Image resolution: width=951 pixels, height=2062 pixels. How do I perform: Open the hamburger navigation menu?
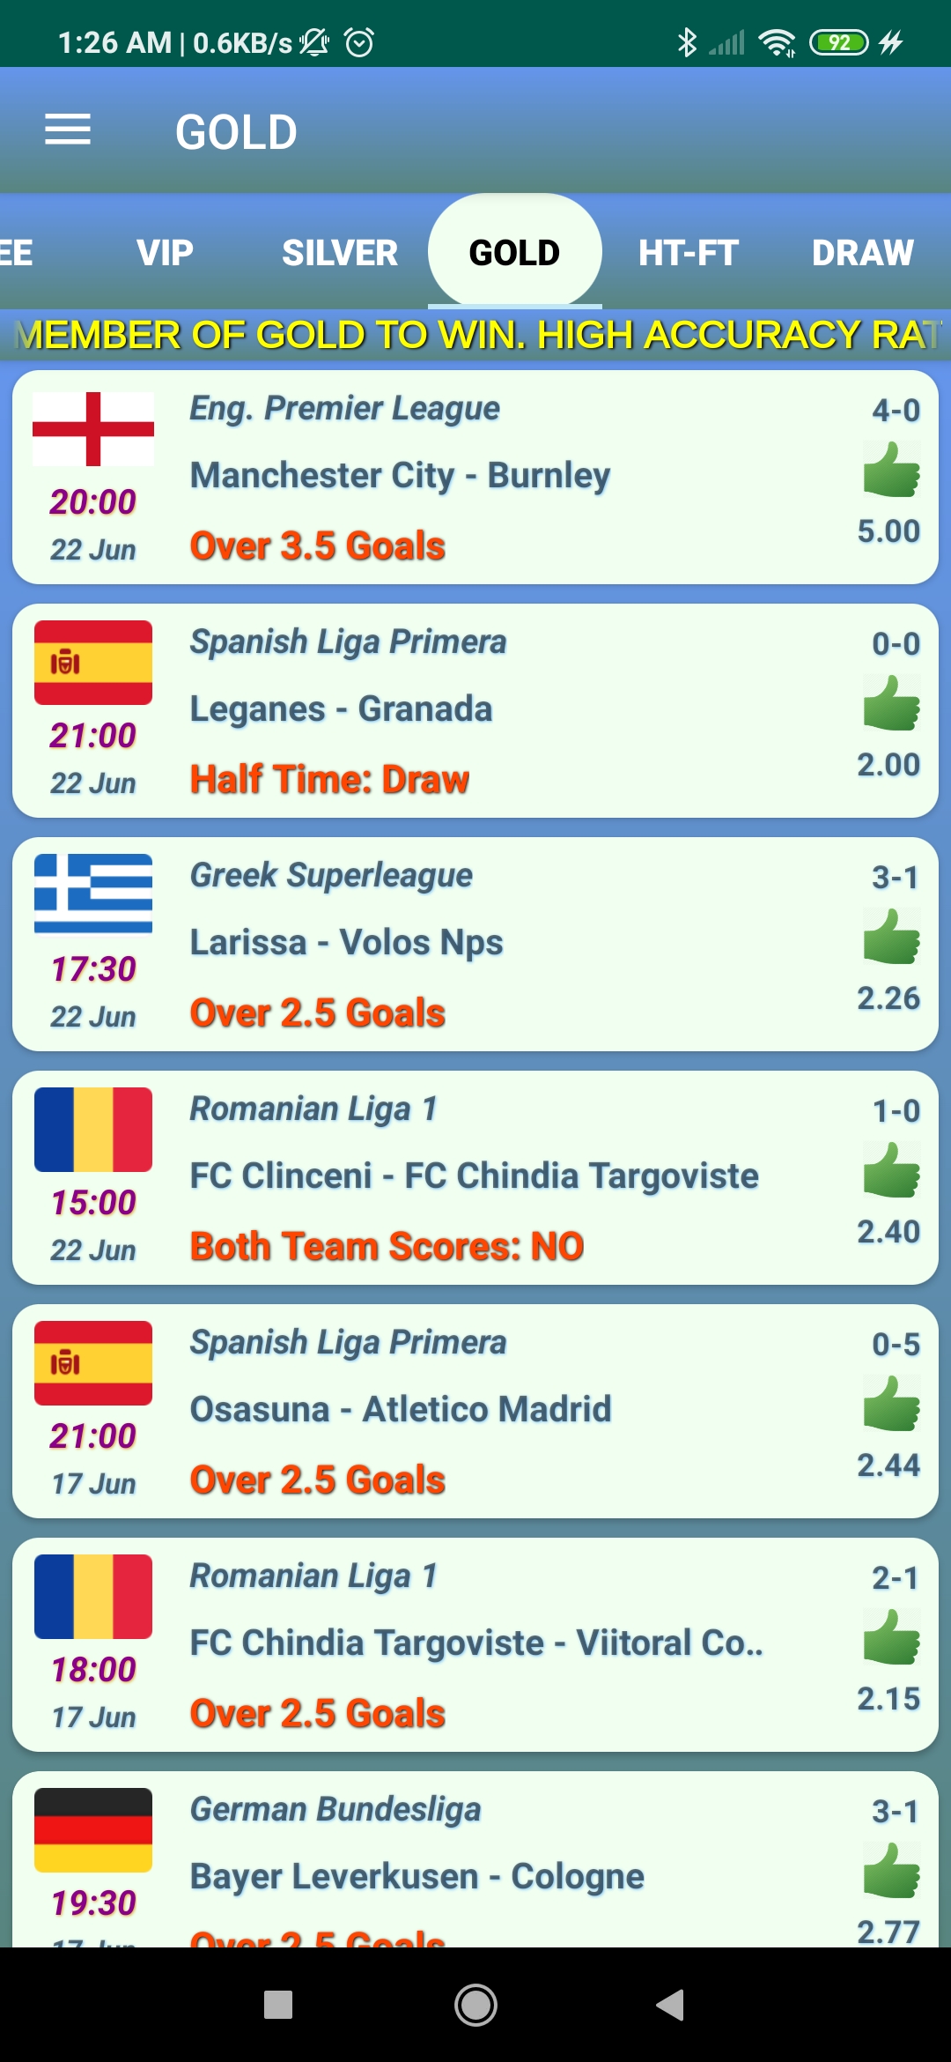68,130
